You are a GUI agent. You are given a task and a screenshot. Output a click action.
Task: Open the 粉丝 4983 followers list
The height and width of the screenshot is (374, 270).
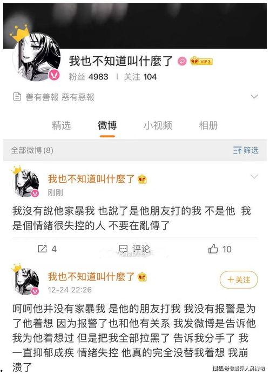point(89,77)
